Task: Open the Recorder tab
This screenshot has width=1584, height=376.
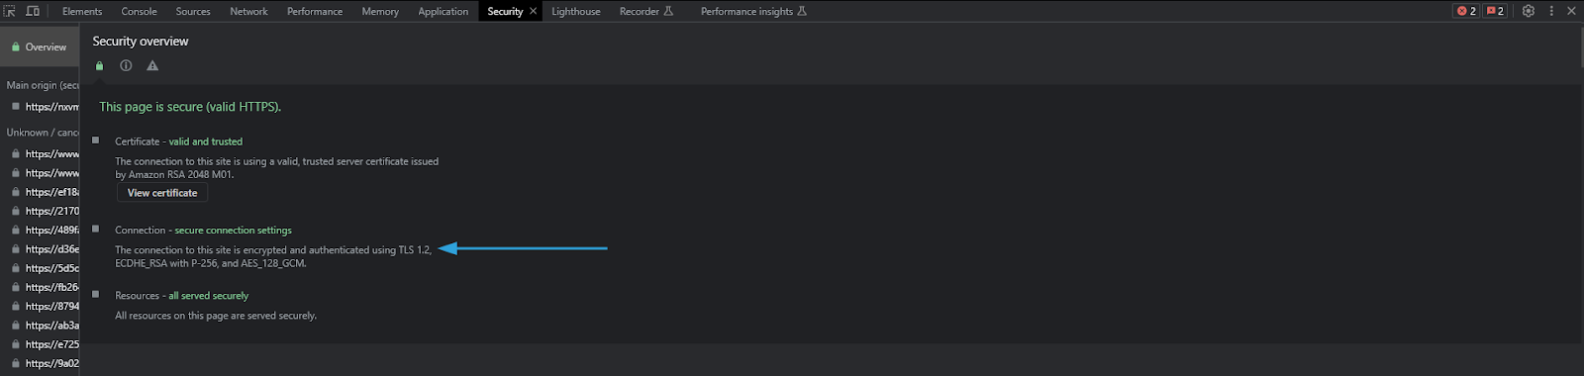Action: point(640,11)
